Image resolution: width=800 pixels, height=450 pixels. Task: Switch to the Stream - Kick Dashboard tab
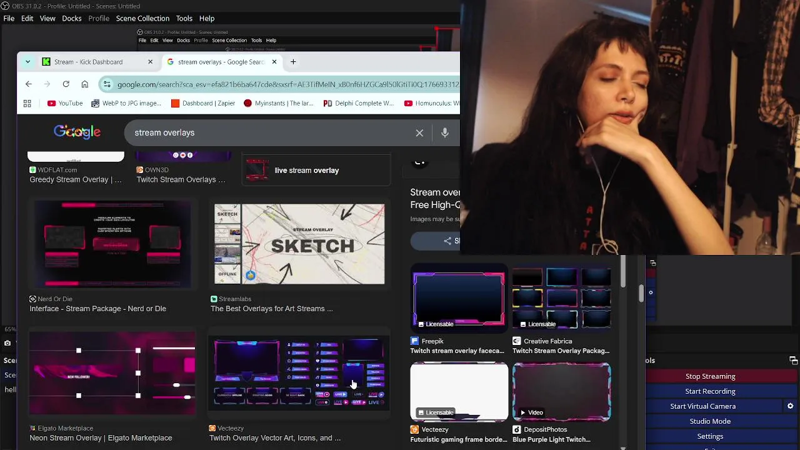[97, 62]
